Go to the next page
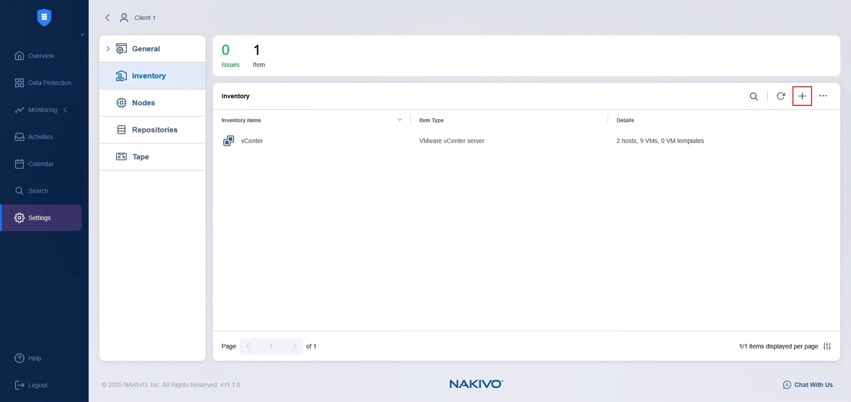The image size is (851, 402). point(294,346)
